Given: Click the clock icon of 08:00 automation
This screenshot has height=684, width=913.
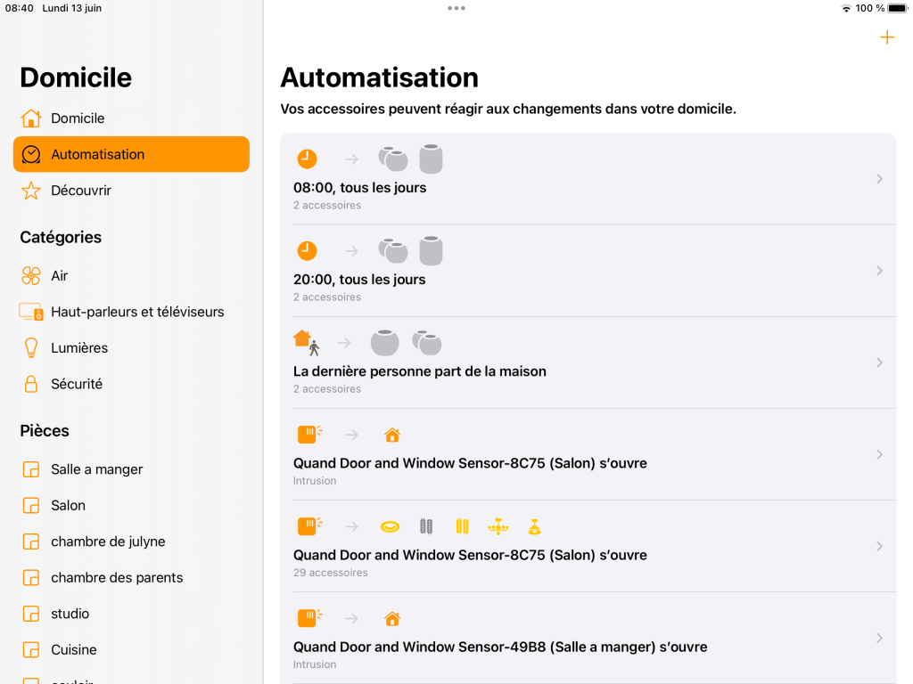Looking at the screenshot, I should pyautogui.click(x=307, y=159).
